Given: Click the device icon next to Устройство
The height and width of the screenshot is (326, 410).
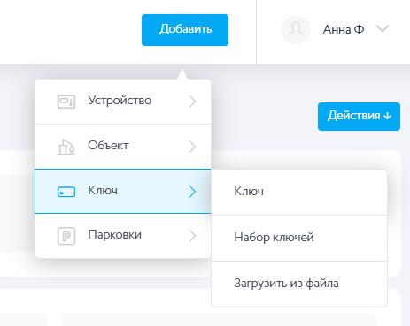Looking at the screenshot, I should (x=66, y=102).
